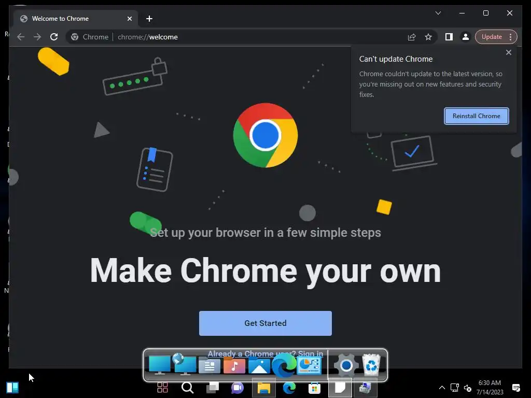531x398 pixels.
Task: Show hidden system tray icons
Action: tap(442, 388)
